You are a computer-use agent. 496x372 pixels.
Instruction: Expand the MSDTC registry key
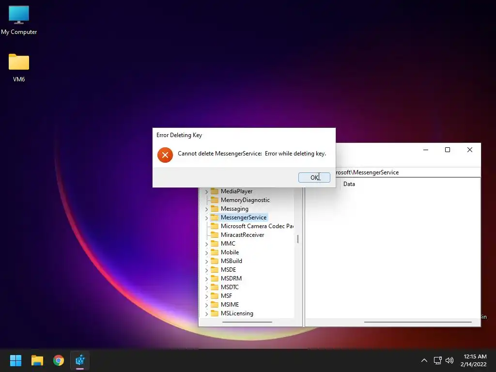206,288
